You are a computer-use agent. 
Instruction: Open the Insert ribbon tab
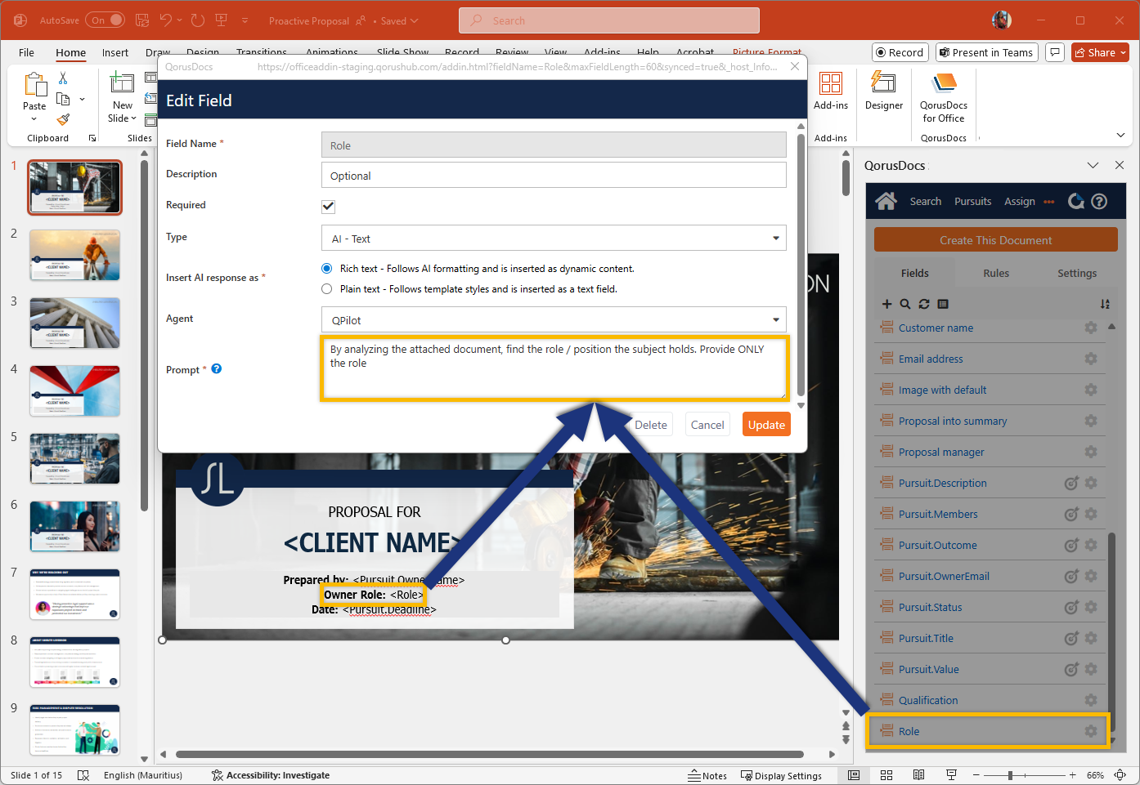click(x=114, y=52)
